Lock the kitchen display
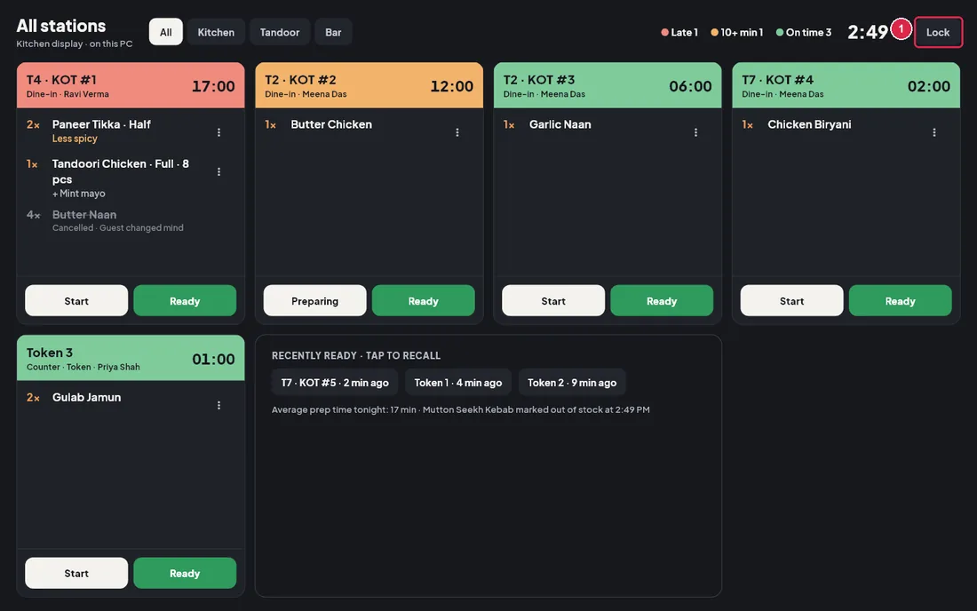This screenshot has height=611, width=977. point(938,32)
